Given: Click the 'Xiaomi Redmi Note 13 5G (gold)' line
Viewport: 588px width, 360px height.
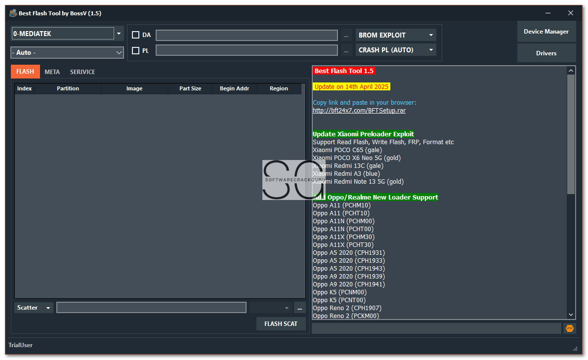Looking at the screenshot, I should (358, 181).
